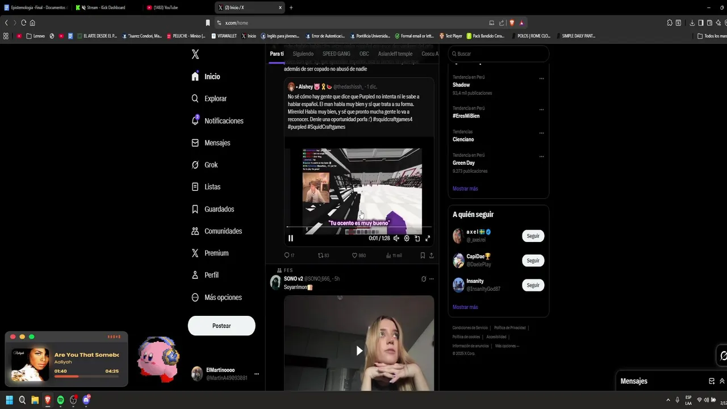View analytics showing 11 mil

[394, 256]
